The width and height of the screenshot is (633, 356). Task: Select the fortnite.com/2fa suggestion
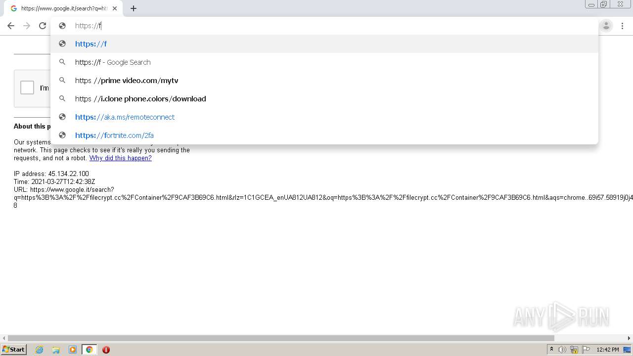click(324, 135)
